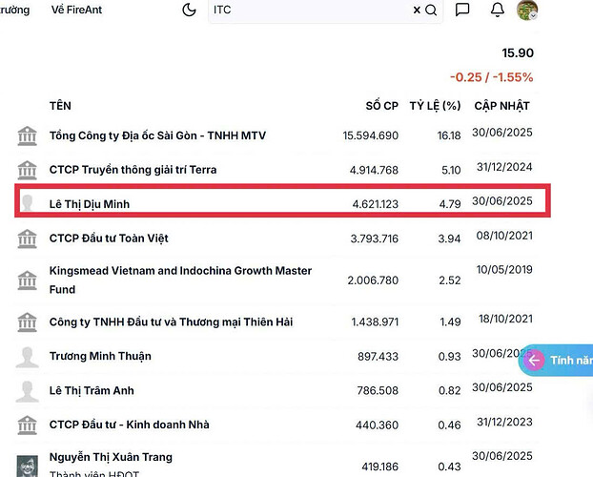Sort by the SỐ CP column header
This screenshot has height=477, width=593.
pos(381,106)
